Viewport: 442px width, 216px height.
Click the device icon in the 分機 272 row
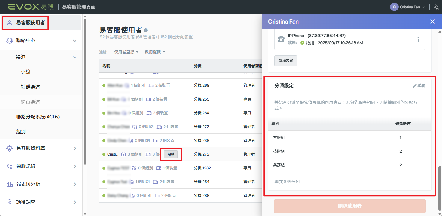159,127
